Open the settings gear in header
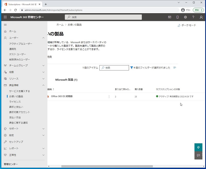The image size is (206, 169). (x=185, y=17)
